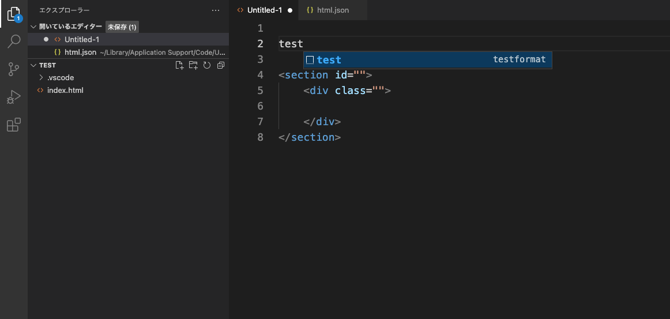Click the closing </div> tag
The image size is (670, 319).
pos(322,122)
